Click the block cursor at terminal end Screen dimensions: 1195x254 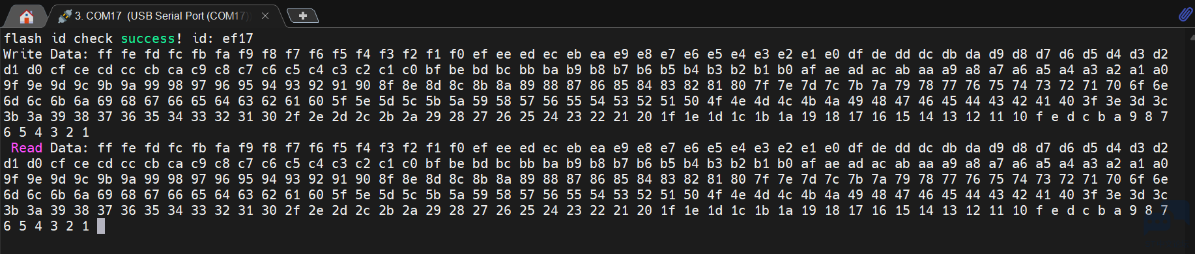pyautogui.click(x=101, y=226)
